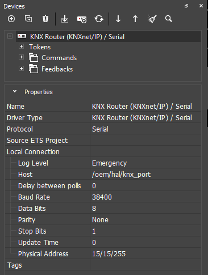Click the empty Source ETS Project value

click(x=145, y=140)
